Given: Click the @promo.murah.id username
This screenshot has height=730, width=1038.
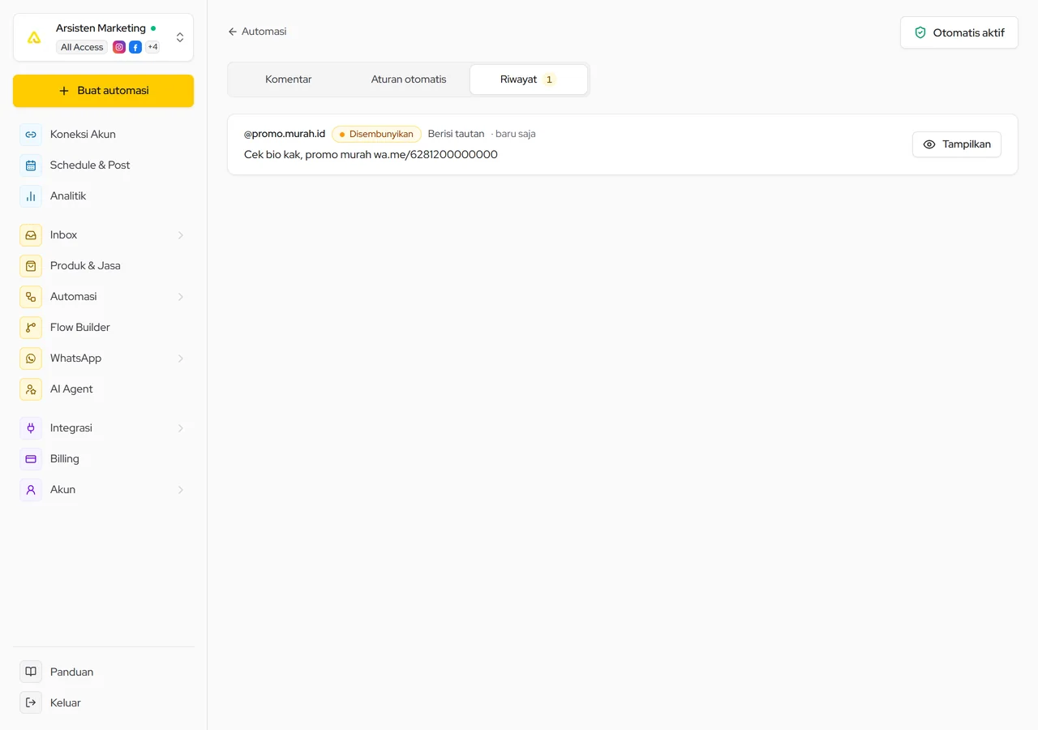Looking at the screenshot, I should (x=285, y=134).
